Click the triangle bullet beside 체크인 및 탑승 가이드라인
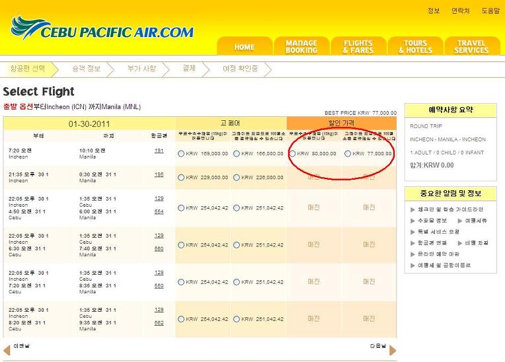Viewport: 505px width, 362px height. (412, 210)
